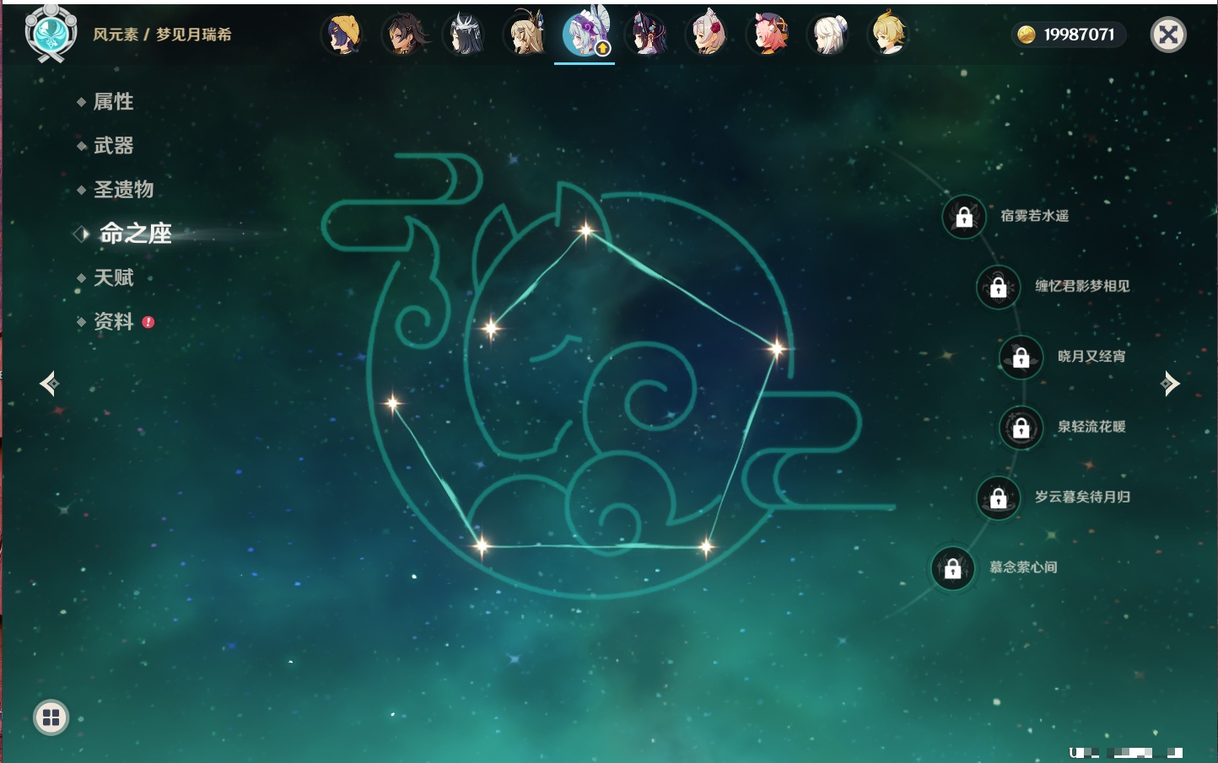Click the 泉轻流花暖 constellation label
This screenshot has width=1218, height=763.
click(1091, 427)
